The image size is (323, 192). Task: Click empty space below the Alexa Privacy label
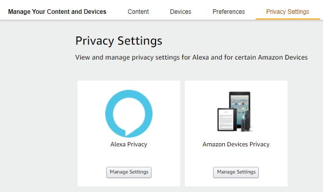click(129, 158)
